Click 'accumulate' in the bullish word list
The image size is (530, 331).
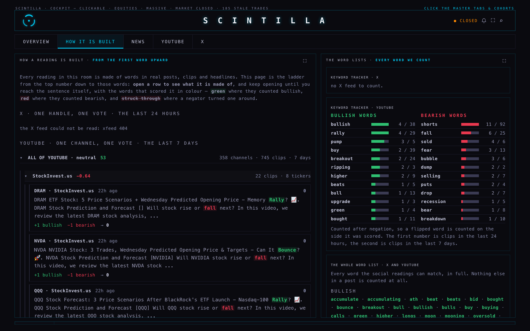pos(344,299)
